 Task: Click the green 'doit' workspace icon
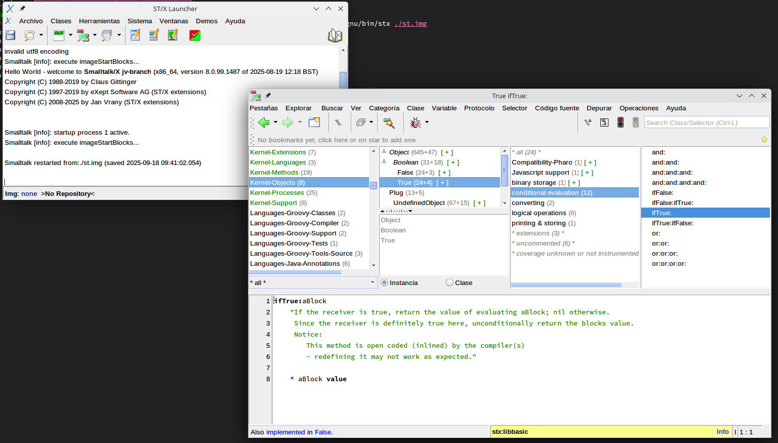59,35
